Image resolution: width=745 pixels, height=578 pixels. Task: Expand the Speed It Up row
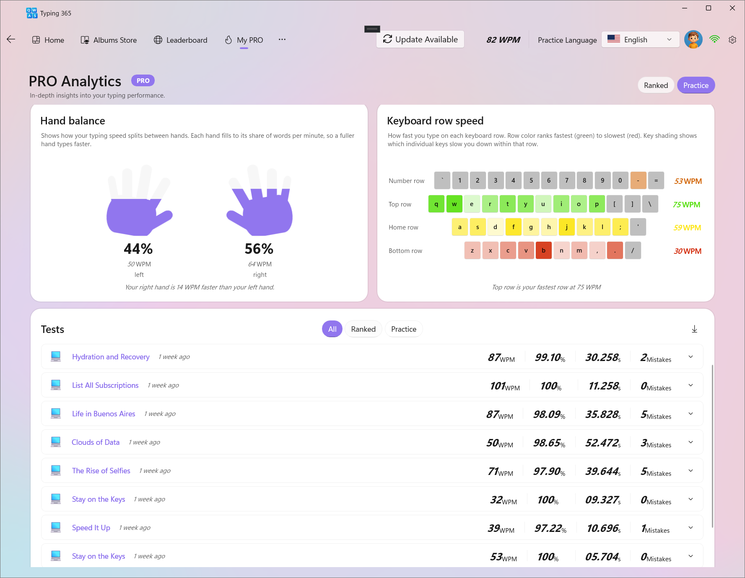(x=690, y=528)
